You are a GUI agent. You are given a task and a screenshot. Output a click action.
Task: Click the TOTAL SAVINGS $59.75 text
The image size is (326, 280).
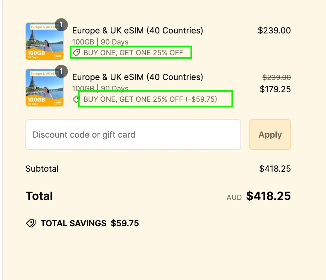point(90,223)
